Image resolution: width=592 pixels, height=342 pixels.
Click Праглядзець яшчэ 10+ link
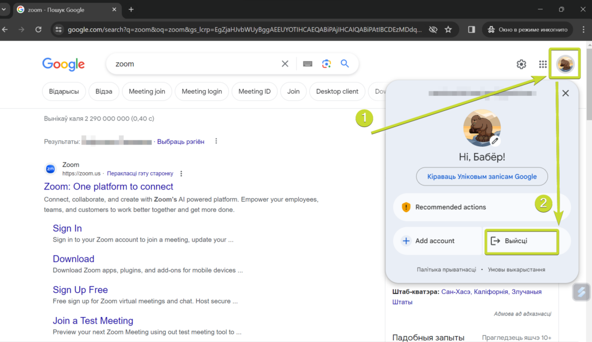(516, 338)
